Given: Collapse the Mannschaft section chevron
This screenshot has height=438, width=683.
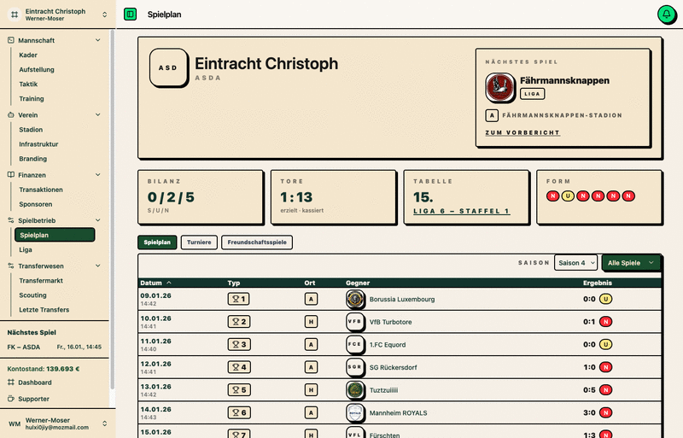Looking at the screenshot, I should [x=97, y=40].
